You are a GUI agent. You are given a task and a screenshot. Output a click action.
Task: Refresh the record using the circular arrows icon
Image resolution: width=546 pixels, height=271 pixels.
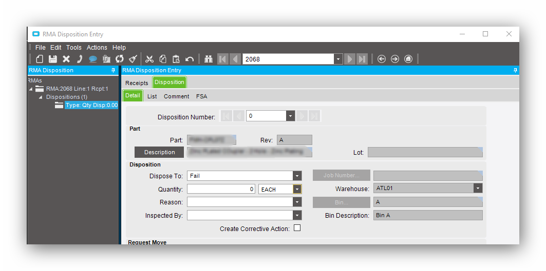(x=120, y=59)
